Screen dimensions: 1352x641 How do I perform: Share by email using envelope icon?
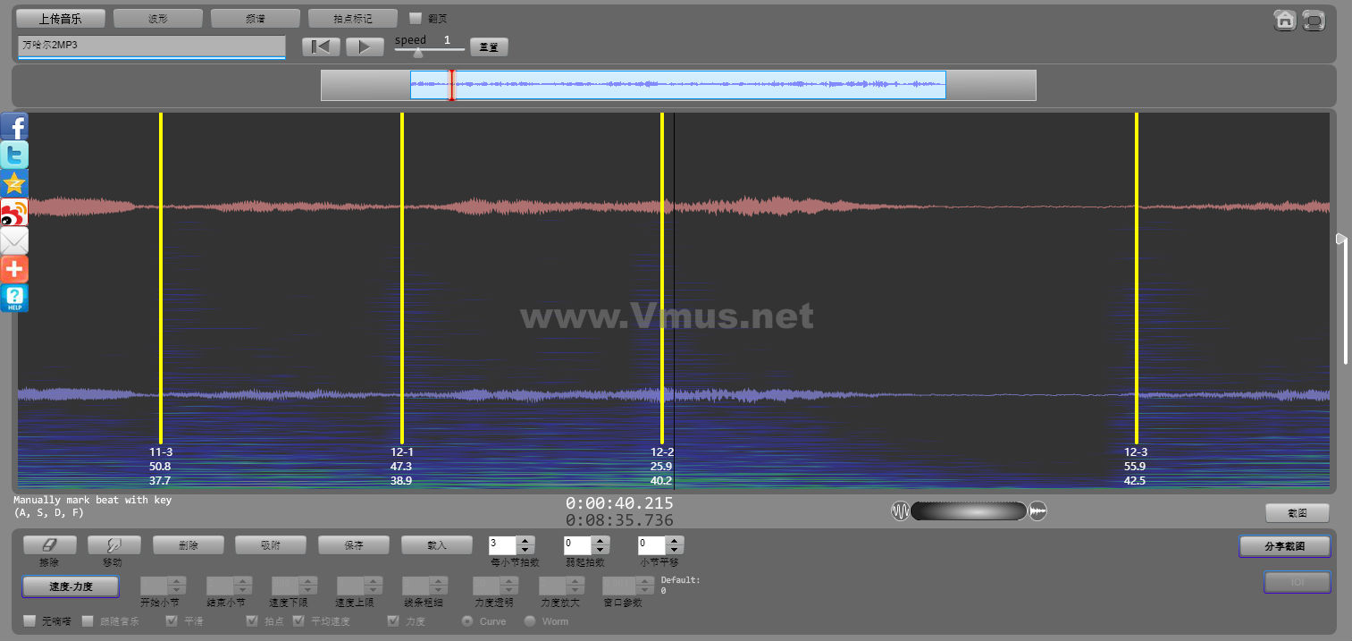14,240
